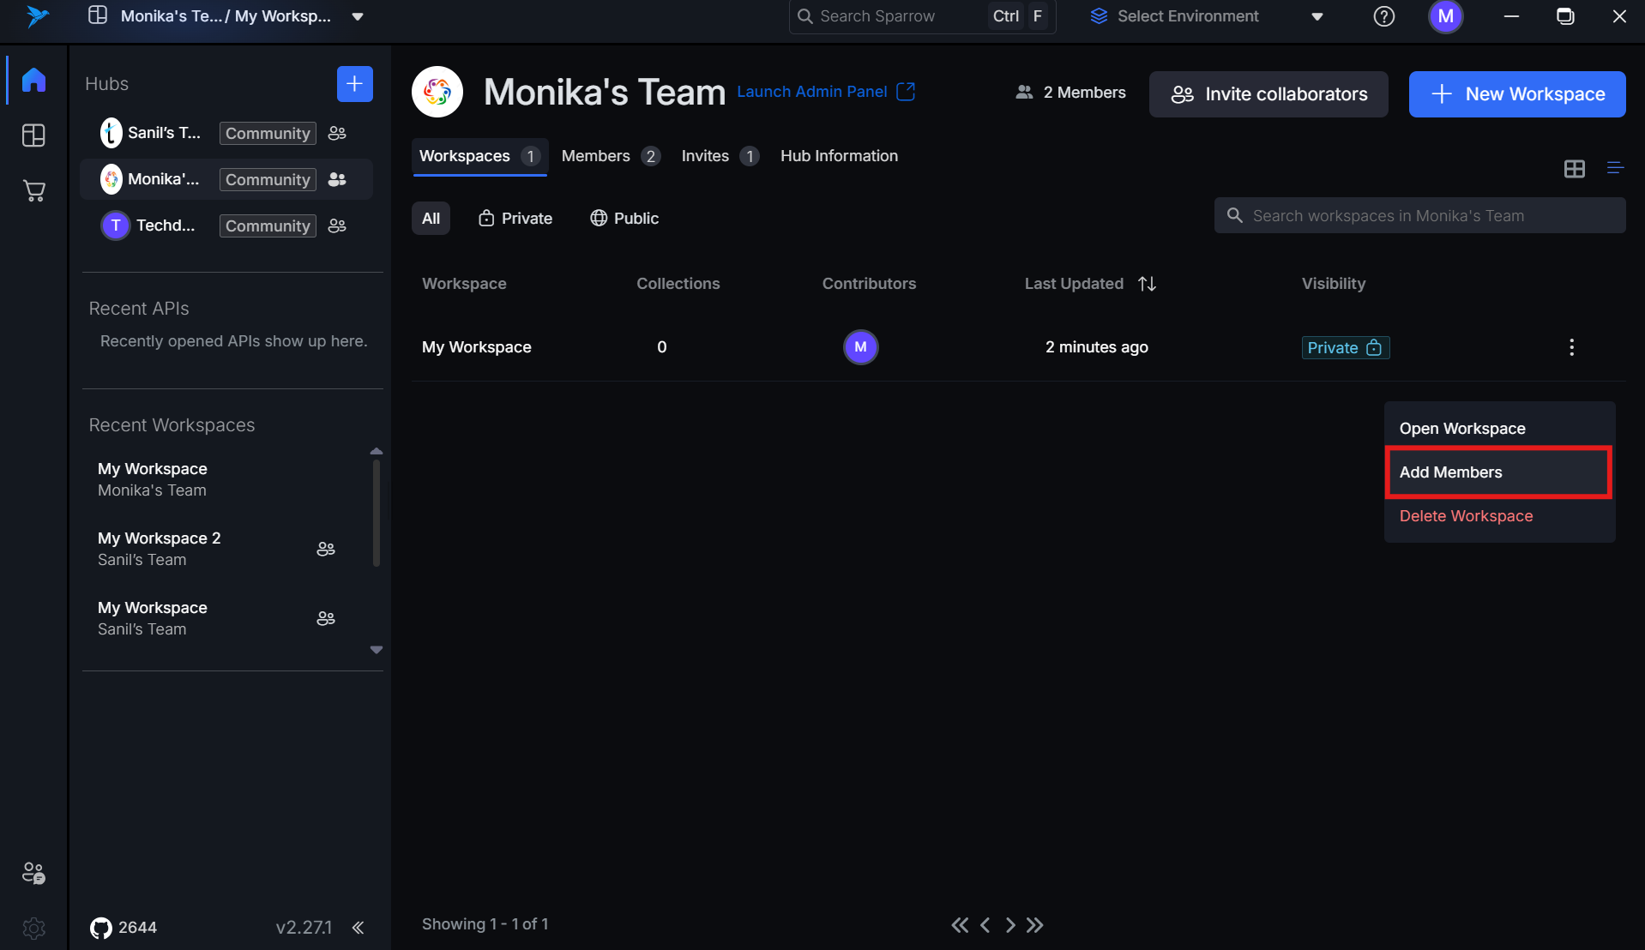
Task: Open the Help question mark icon
Action: point(1384,16)
